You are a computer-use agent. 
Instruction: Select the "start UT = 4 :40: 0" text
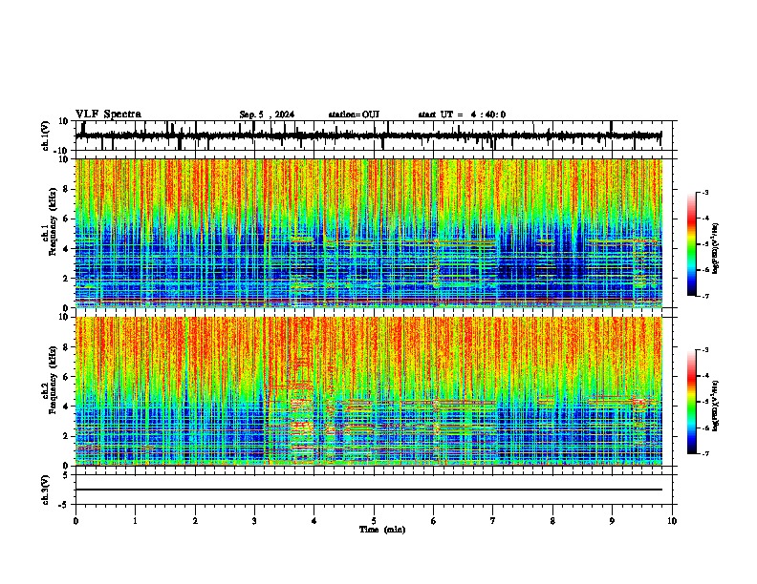coord(462,115)
